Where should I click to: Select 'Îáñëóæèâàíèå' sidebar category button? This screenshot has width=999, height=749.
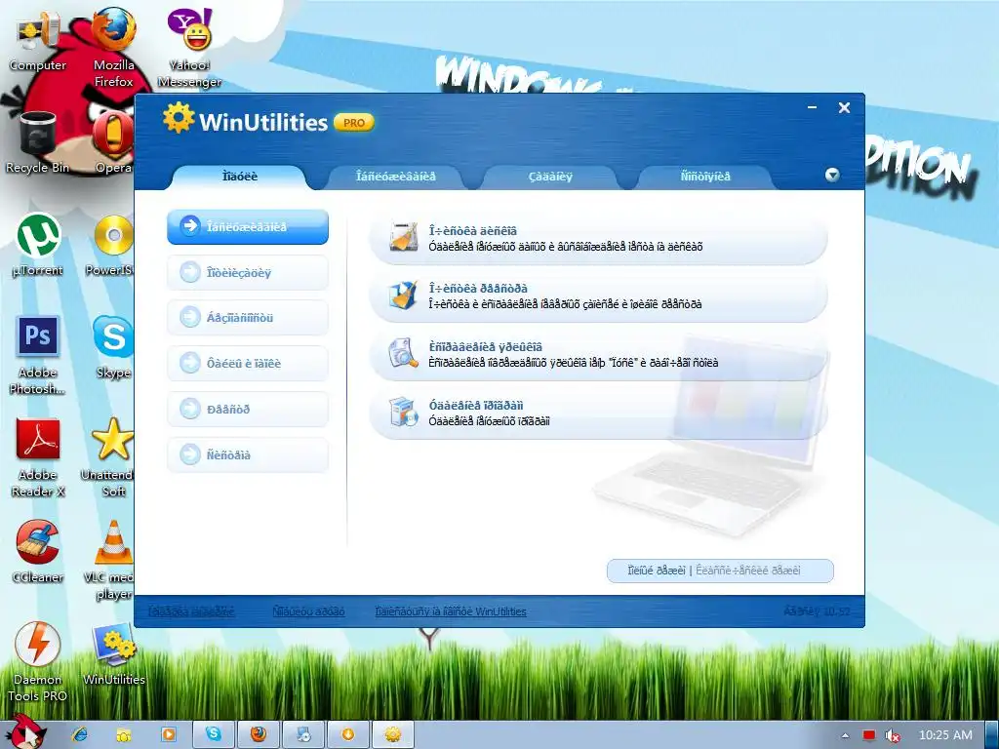pyautogui.click(x=248, y=226)
